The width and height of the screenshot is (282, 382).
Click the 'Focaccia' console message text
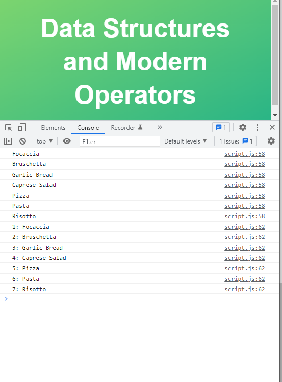pos(25,154)
